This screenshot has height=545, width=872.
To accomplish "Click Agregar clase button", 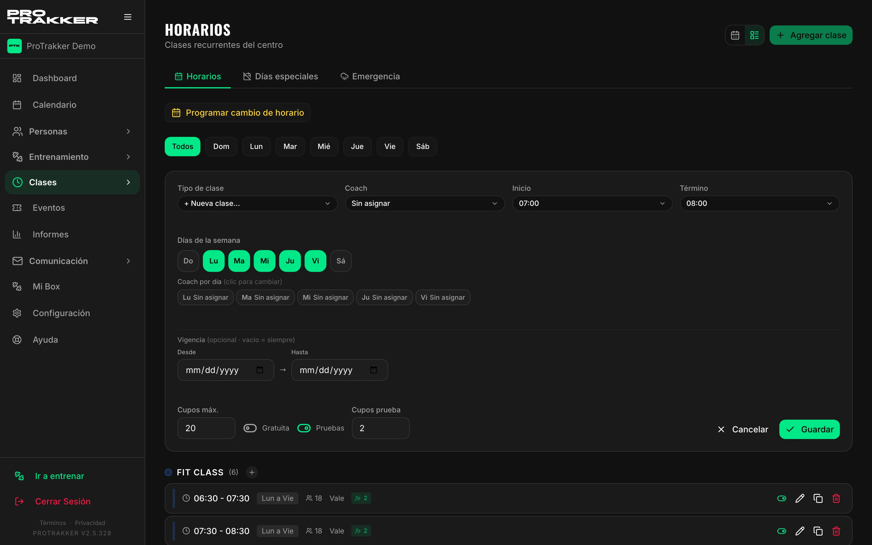I will pyautogui.click(x=811, y=35).
